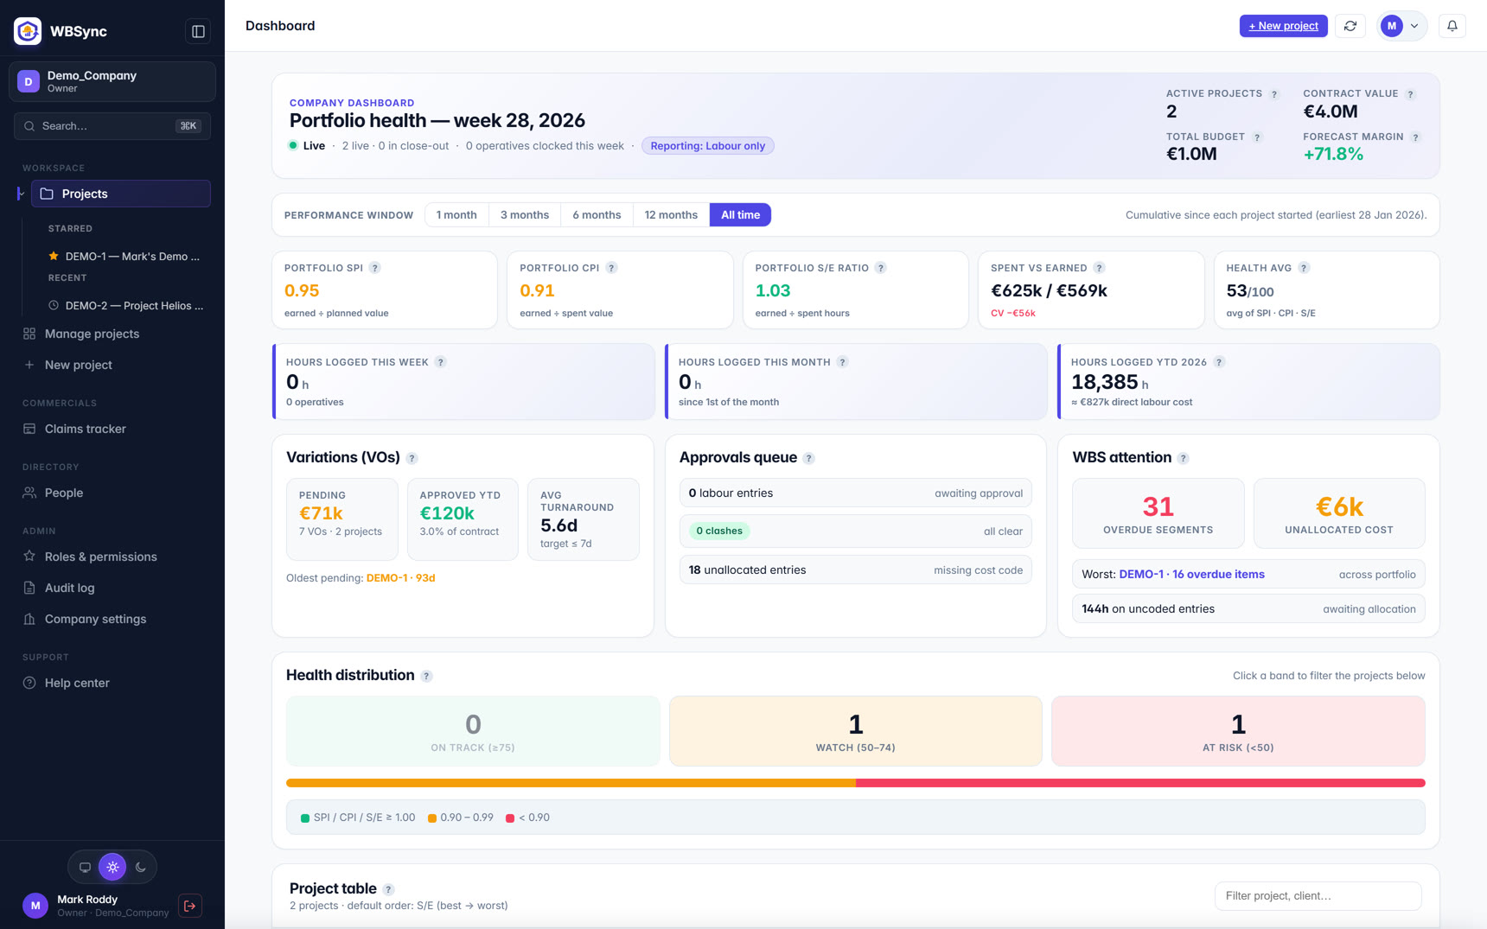The height and width of the screenshot is (929, 1487).
Task: Select the 1 month performance window
Action: [x=456, y=215]
